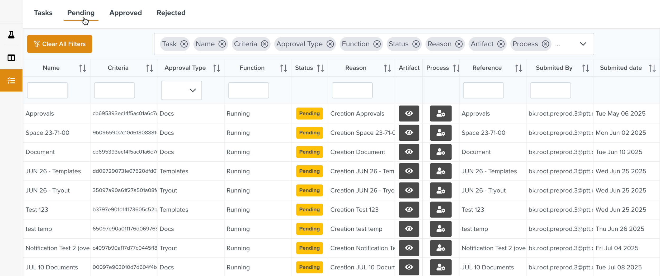View artifact for JUL 10 Documents row
Image resolution: width=660 pixels, height=276 pixels.
[409, 267]
